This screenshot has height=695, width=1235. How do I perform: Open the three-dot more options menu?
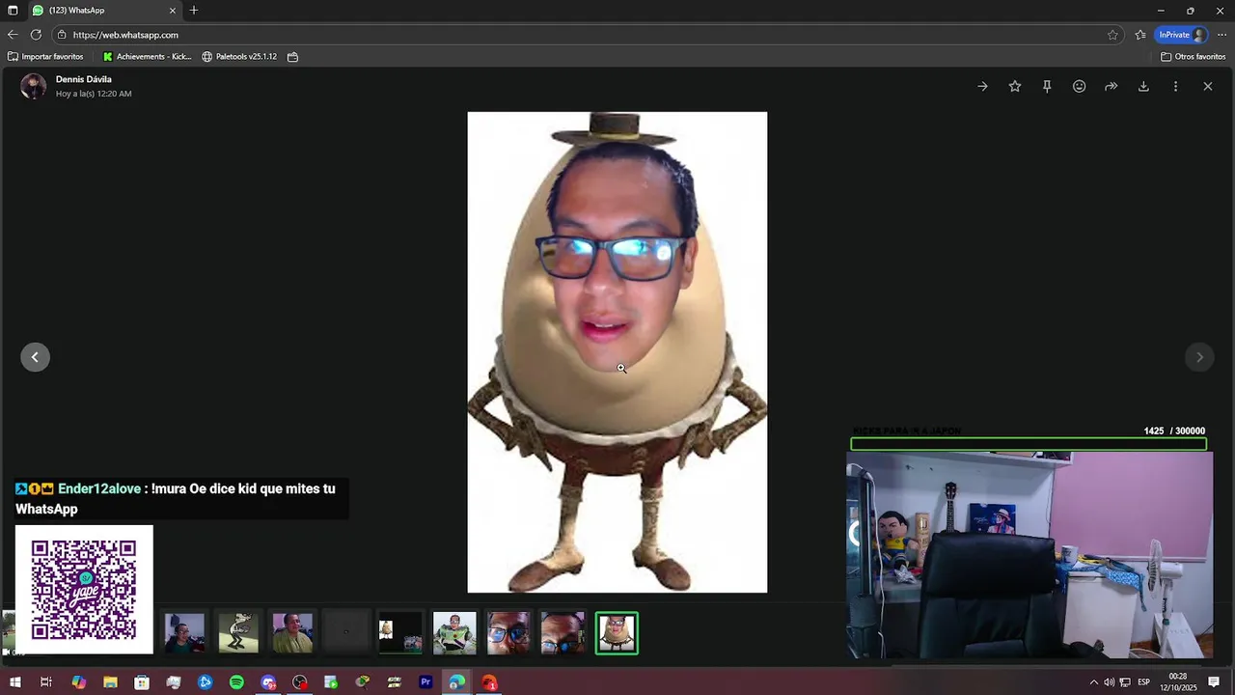pos(1175,86)
